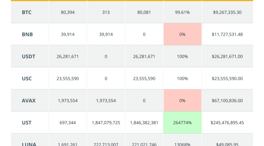This screenshot has height=146, width=264.
Task: Click the $11,727,531.48 value in BNB row
Action: point(227,34)
